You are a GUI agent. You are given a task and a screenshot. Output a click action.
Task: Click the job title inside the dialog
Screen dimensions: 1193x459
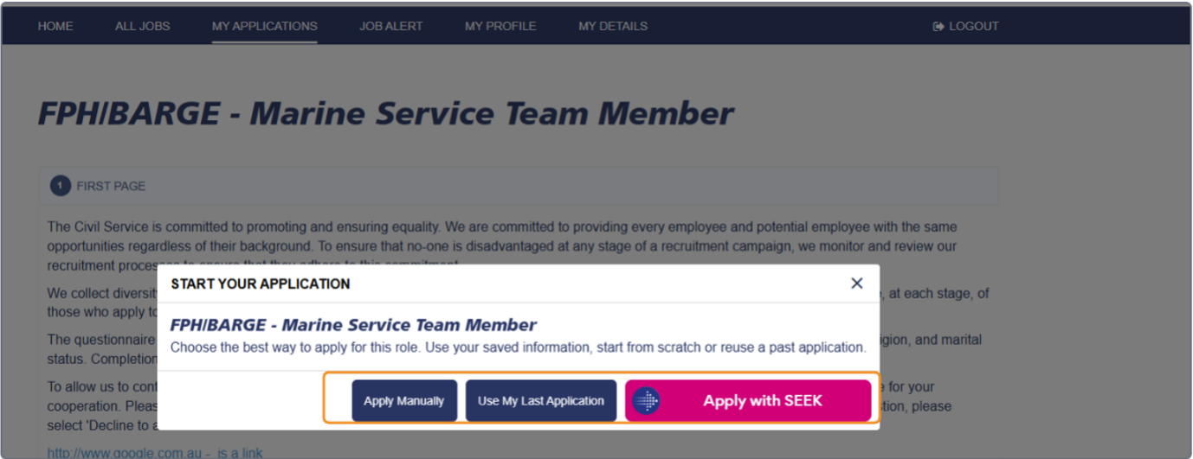click(353, 325)
